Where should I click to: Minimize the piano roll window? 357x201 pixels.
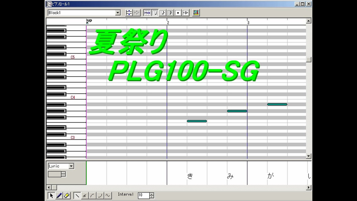[x=297, y=4]
